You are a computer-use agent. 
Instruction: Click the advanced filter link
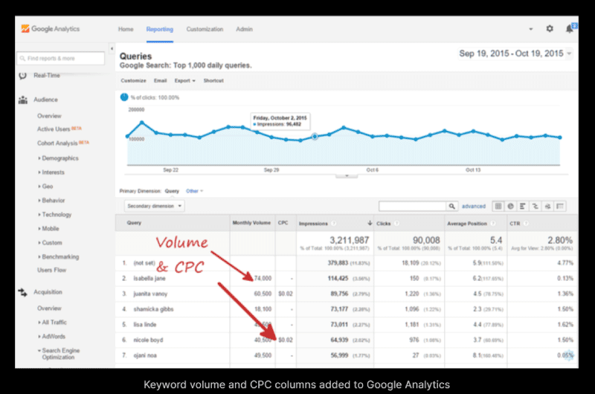[x=473, y=206]
